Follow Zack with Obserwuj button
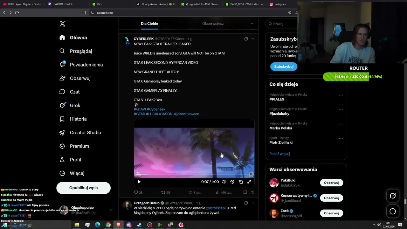The image size is (407, 229). point(331,213)
